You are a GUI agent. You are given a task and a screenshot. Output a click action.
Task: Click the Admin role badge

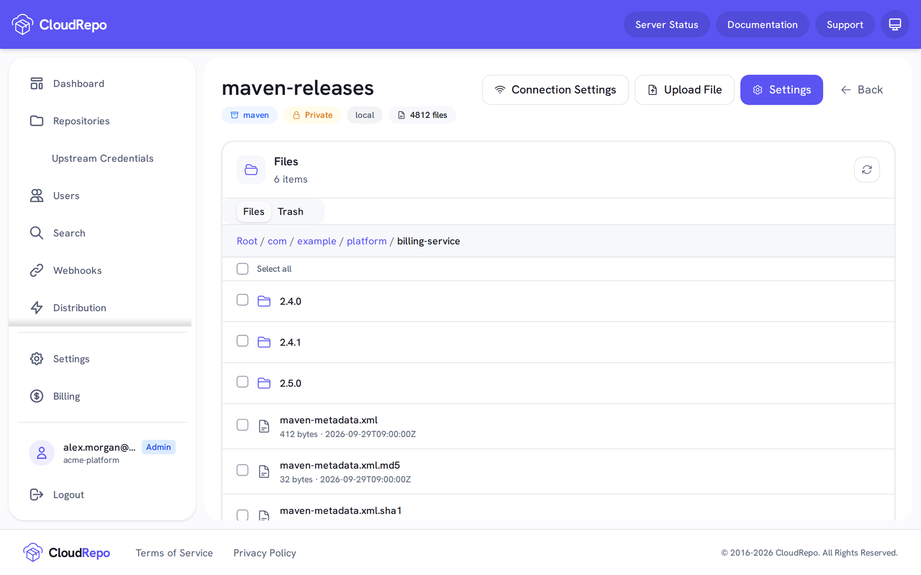(158, 447)
